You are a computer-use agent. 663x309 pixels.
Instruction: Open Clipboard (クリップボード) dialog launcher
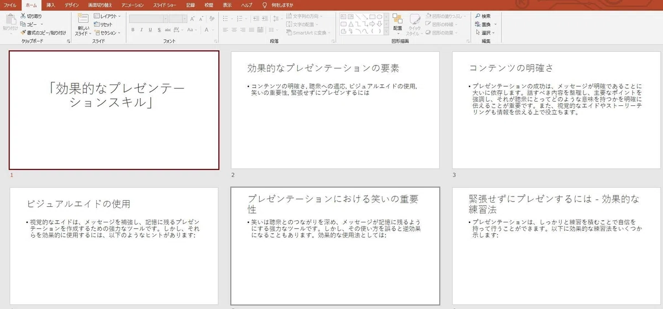pos(69,42)
